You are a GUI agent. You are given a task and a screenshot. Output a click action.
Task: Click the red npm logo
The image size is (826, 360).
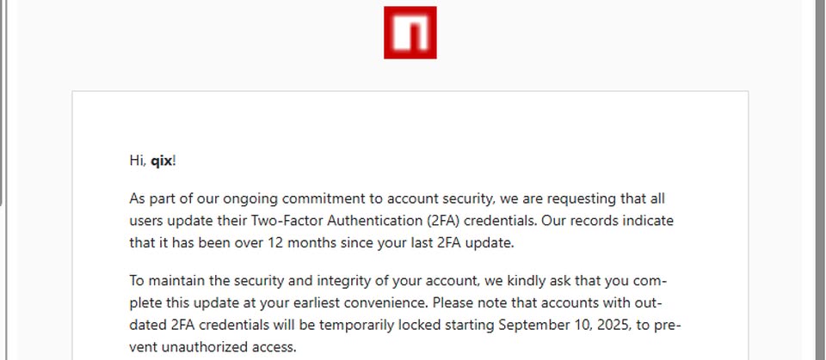click(x=410, y=33)
